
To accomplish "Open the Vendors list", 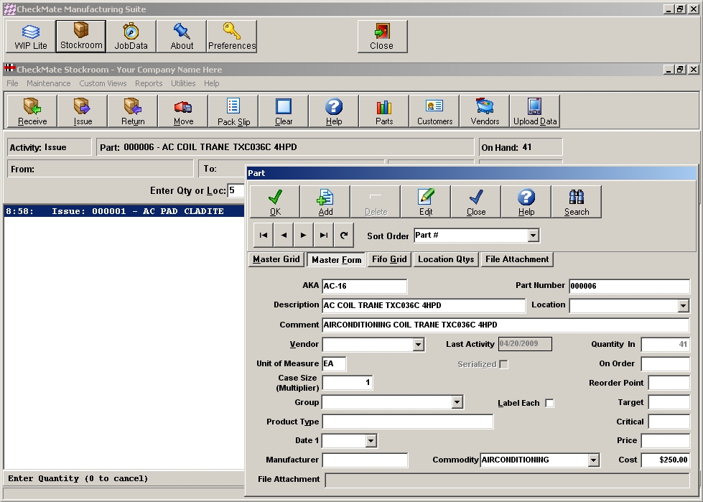I will click(484, 111).
